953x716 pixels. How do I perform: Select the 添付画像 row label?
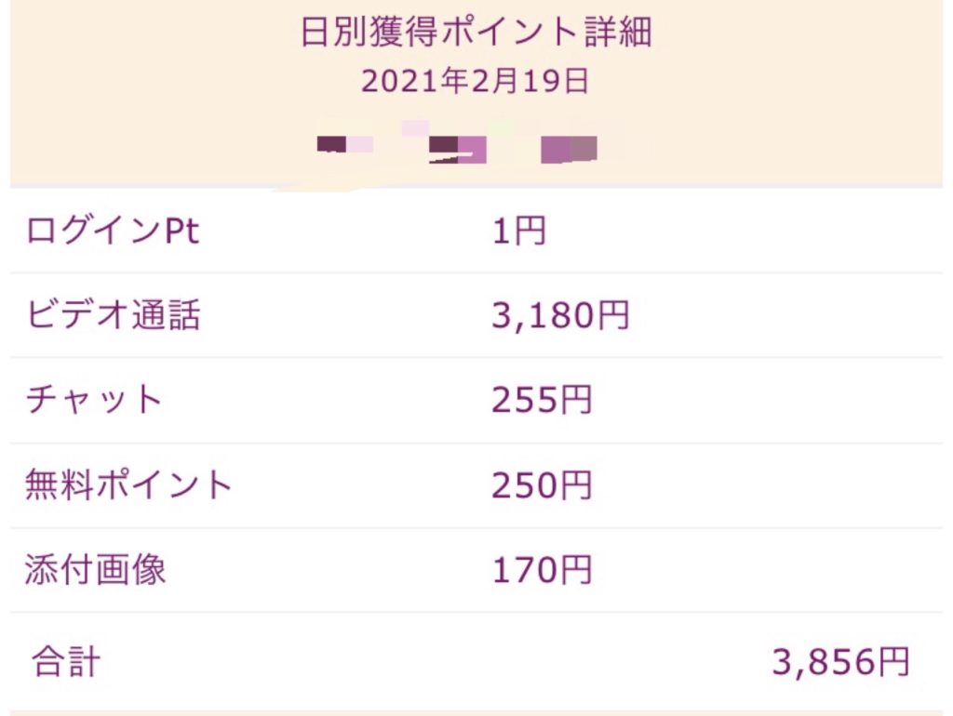pyautogui.click(x=96, y=570)
